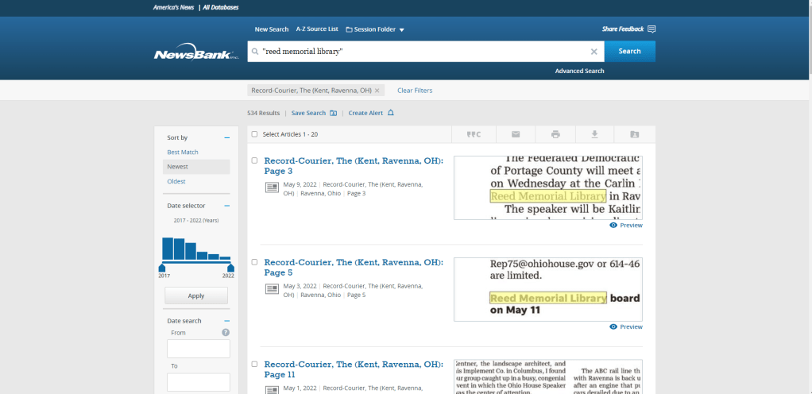Check the box for the Page 11 result

coord(254,364)
